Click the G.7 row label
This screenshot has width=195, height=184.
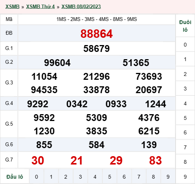(9, 160)
